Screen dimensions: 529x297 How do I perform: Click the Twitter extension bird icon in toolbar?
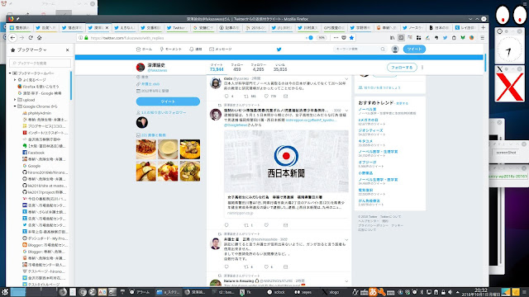point(445,38)
